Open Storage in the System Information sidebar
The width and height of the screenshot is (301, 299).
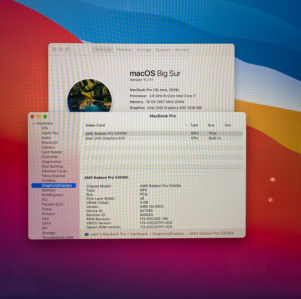[x=49, y=233]
